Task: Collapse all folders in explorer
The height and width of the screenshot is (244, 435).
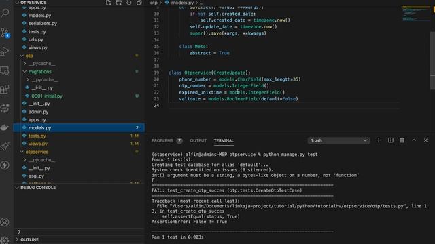Action: click(x=139, y=3)
